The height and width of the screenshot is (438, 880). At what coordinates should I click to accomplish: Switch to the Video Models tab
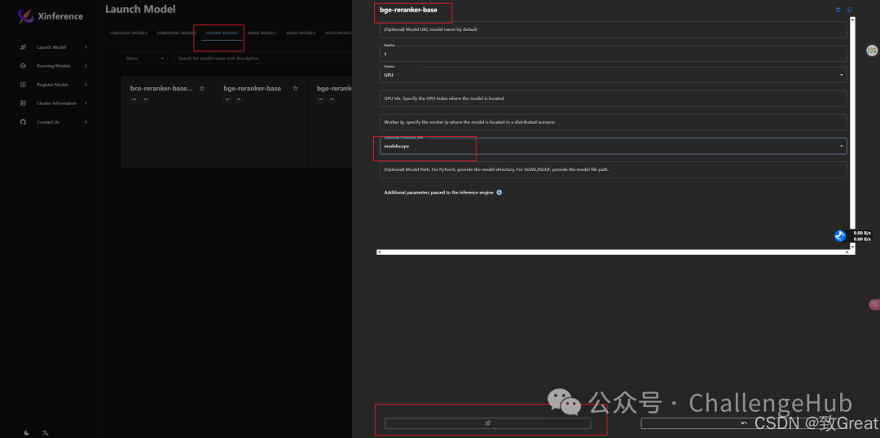click(338, 33)
